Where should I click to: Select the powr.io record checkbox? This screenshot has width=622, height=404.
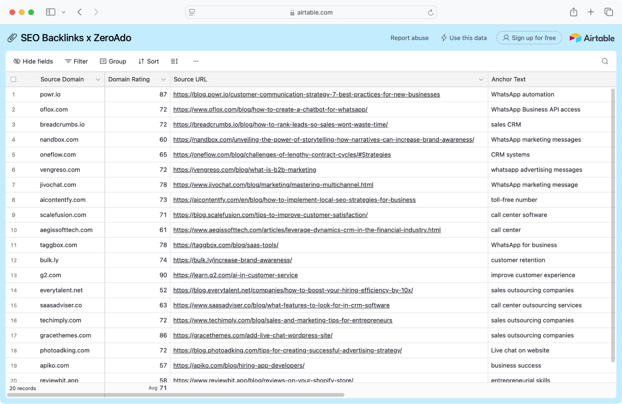tap(13, 94)
